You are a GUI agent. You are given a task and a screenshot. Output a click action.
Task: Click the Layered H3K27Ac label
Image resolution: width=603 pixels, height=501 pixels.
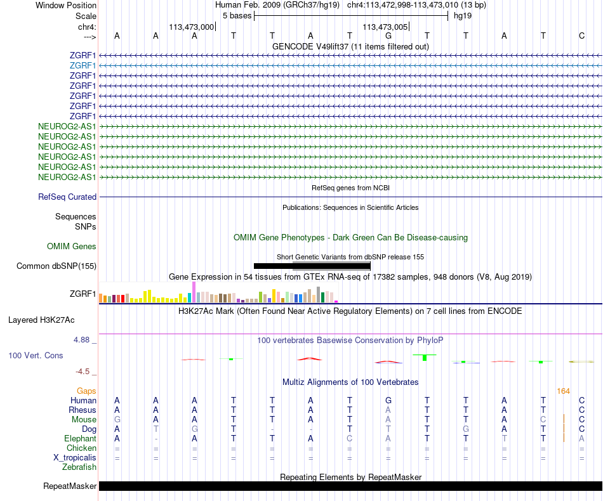41,320
